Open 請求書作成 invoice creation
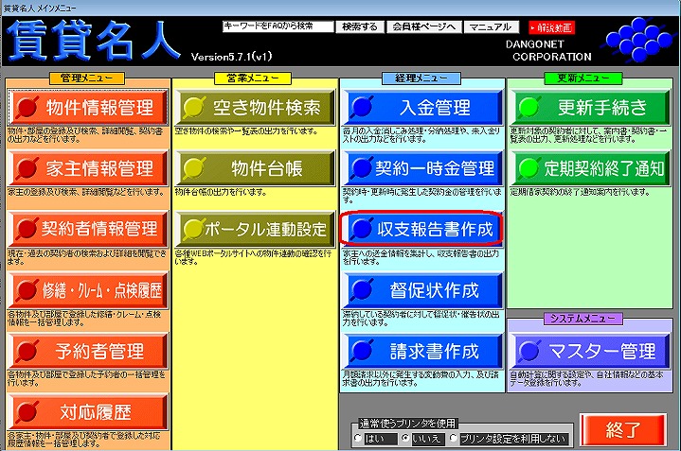 point(421,351)
